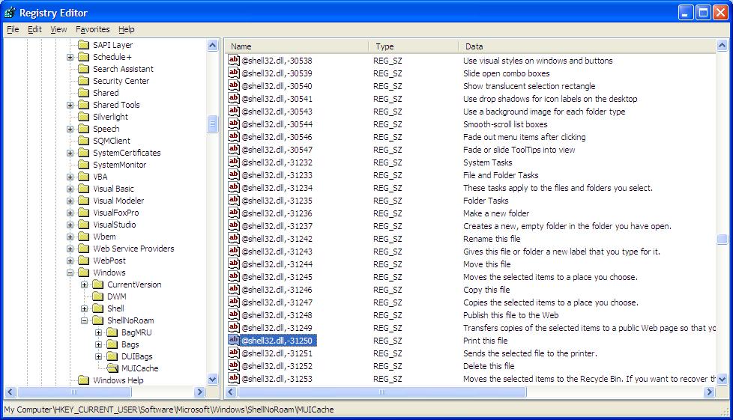Click the DWM folder icon

coord(97,296)
